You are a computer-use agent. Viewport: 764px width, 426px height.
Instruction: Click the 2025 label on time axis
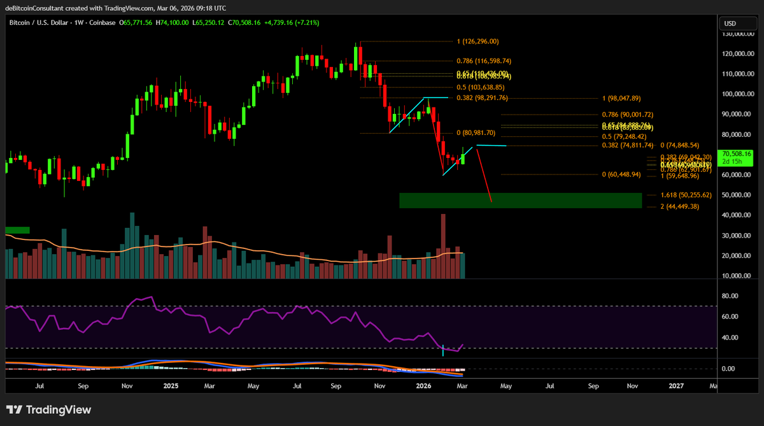pyautogui.click(x=170, y=386)
